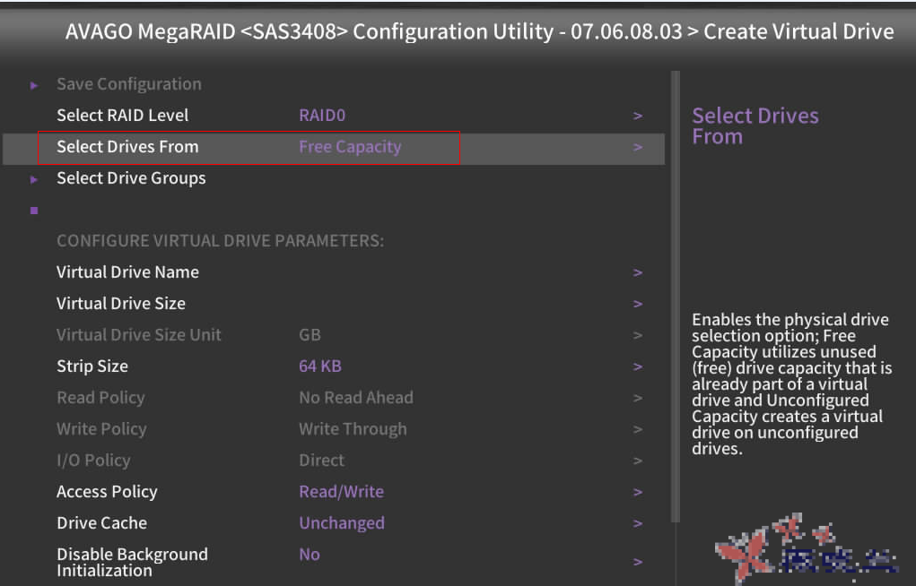This screenshot has height=586, width=916.
Task: Select the I/O Policy label
Action: (x=93, y=460)
